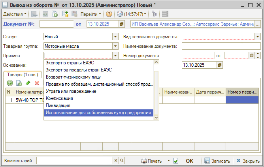The image size is (264, 167).
Task: Click the structure tree icon in toolbar
Action: pos(154,14)
